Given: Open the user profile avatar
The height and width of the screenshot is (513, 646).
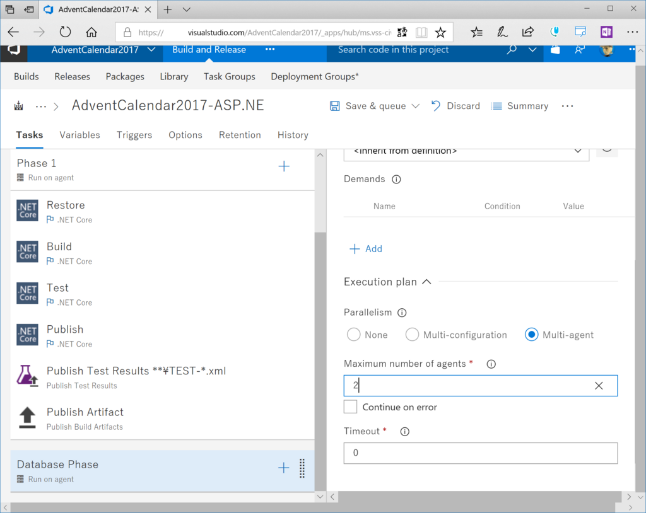Looking at the screenshot, I should tap(606, 50).
